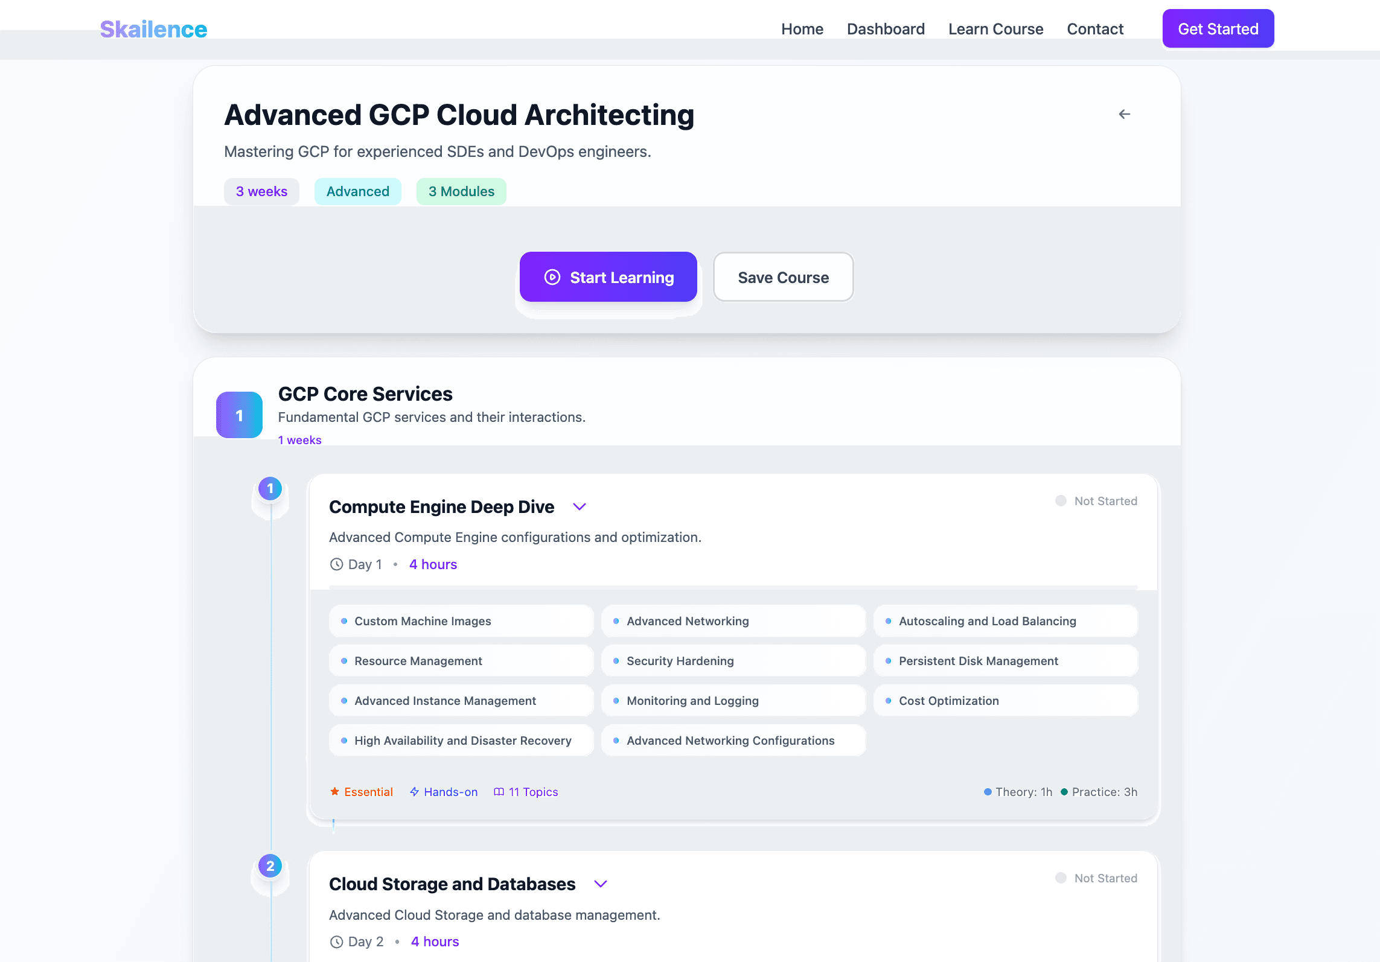Go to the Learn Course nav item

995,29
